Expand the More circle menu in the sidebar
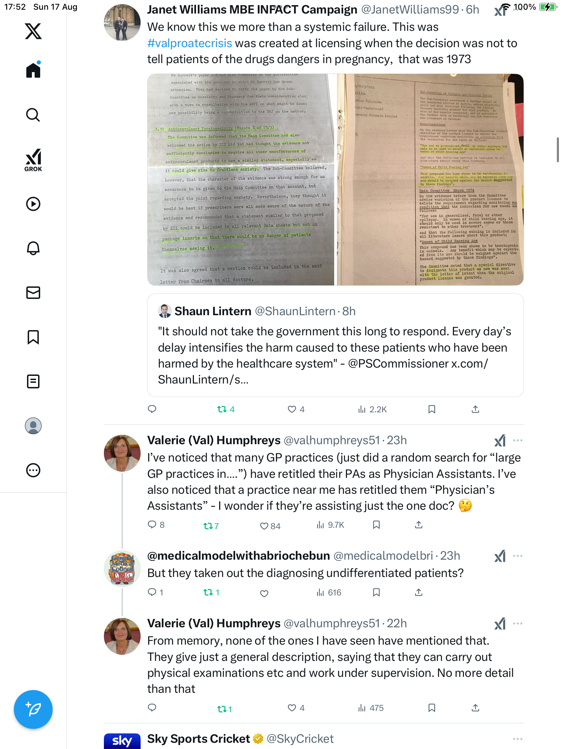This screenshot has width=561, height=749. pos(33,470)
